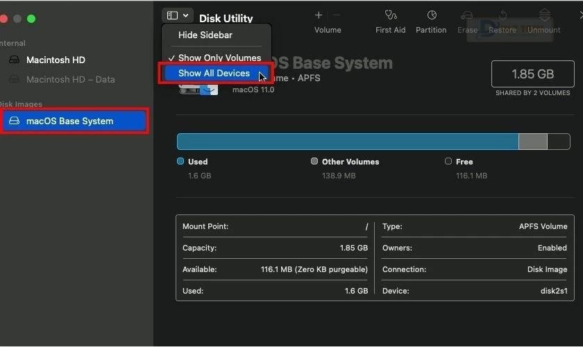Click the Partition pie chart icon

coord(431,15)
